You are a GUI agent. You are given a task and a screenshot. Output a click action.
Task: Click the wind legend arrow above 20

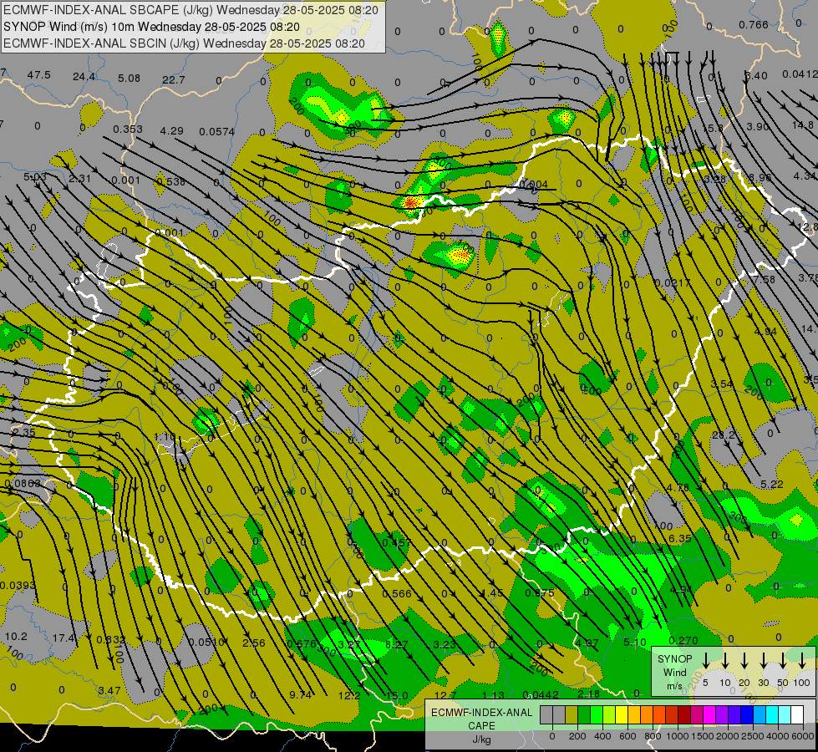pos(744,661)
